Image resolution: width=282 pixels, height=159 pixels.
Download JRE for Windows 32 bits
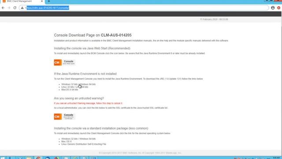pyautogui.click(x=70, y=84)
